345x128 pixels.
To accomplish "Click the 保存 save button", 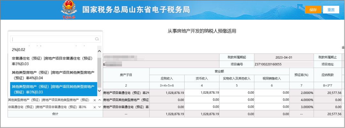I will tap(313, 10).
